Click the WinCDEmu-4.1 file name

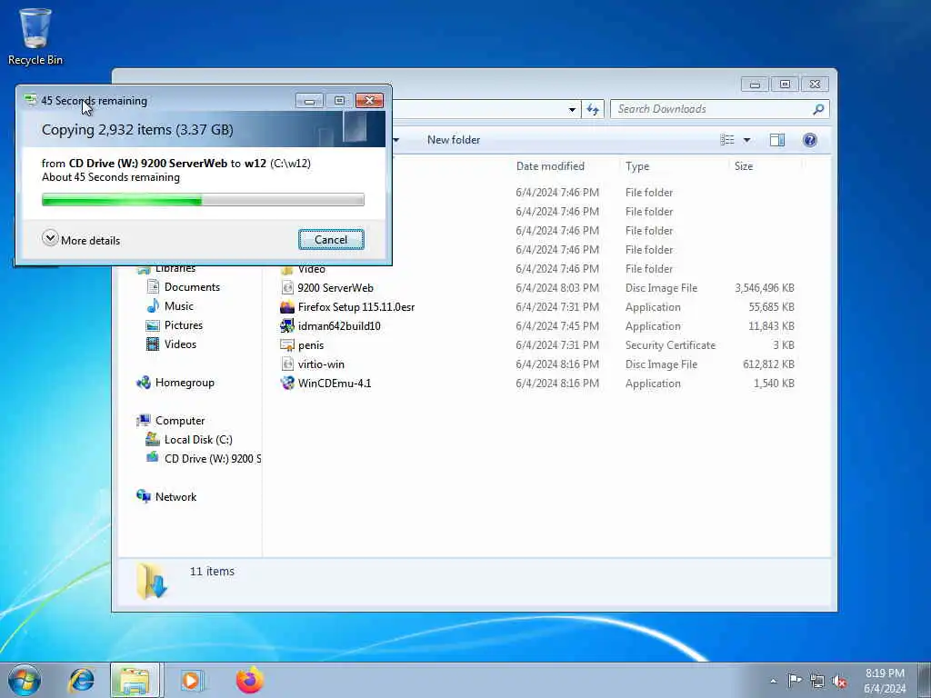[335, 383]
